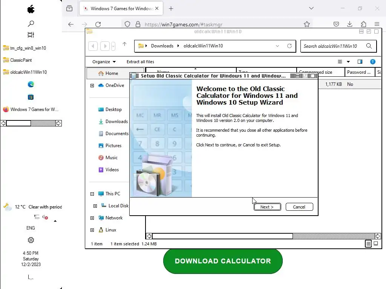Open the Pocket save icon
386x289 pixels.
336,24
